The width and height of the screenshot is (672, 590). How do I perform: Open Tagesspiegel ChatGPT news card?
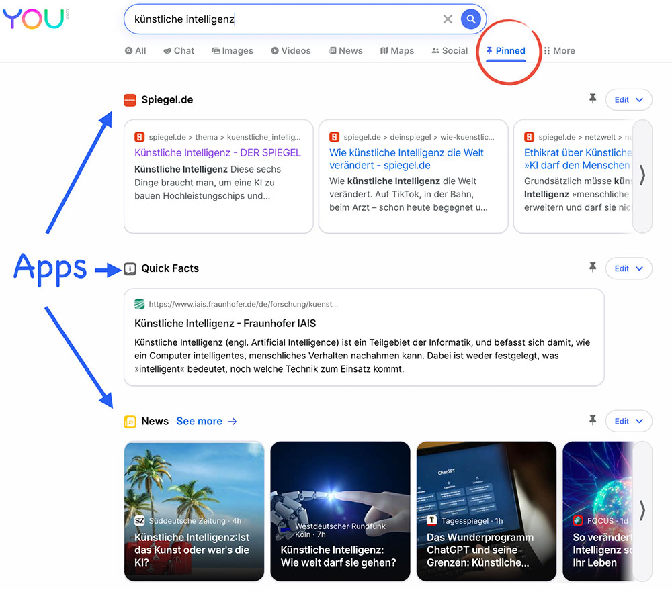coord(487,511)
